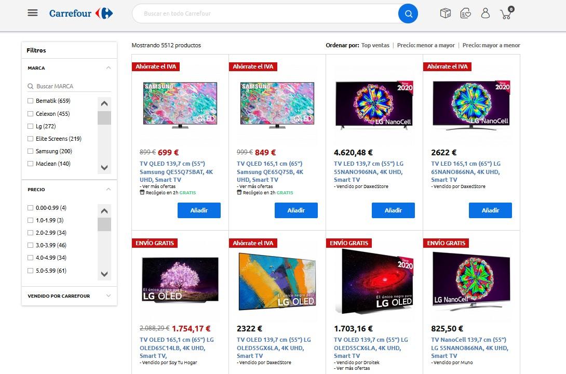This screenshot has height=374, width=566.
Task: Open the hamburger main menu
Action: pos(33,13)
